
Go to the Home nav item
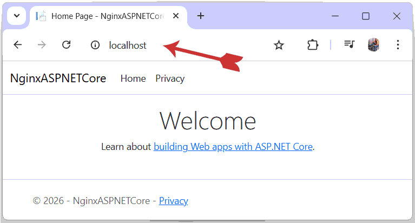[133, 78]
